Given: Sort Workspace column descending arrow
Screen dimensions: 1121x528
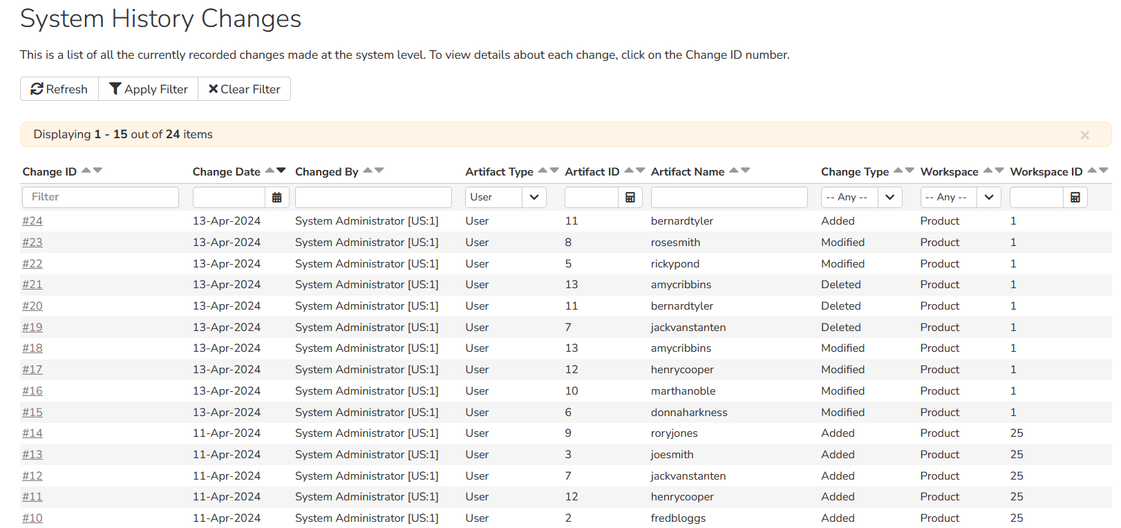Looking at the screenshot, I should tap(999, 170).
